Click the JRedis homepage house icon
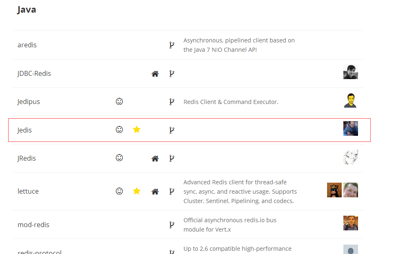Viewport: 398px width, 254px height. pyautogui.click(x=155, y=159)
